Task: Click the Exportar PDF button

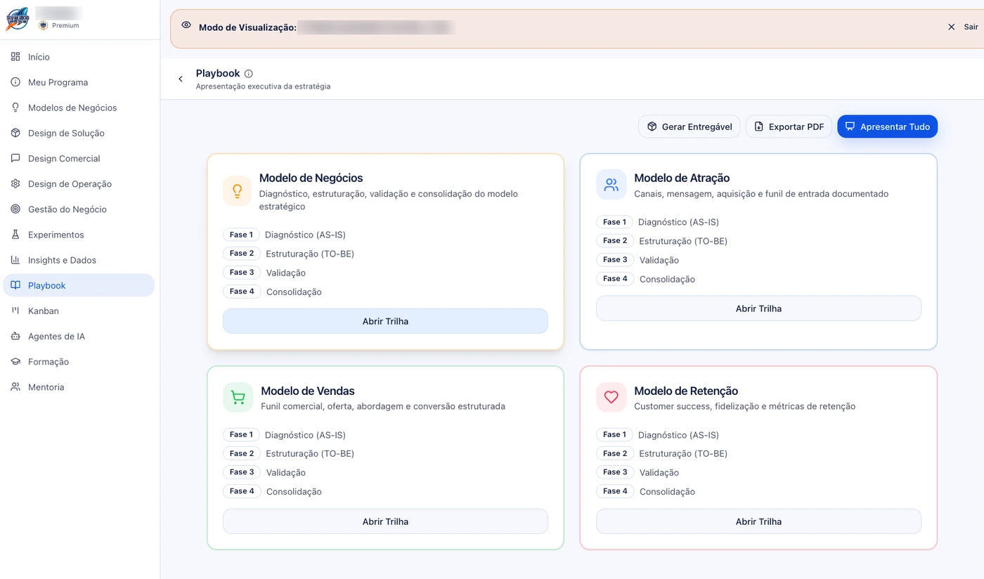Action: [x=789, y=126]
